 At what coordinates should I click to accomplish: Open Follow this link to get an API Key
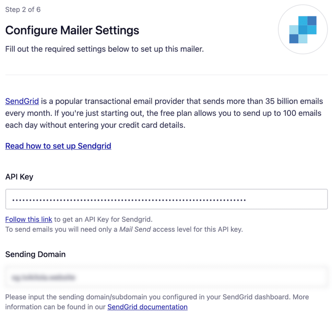(29, 219)
